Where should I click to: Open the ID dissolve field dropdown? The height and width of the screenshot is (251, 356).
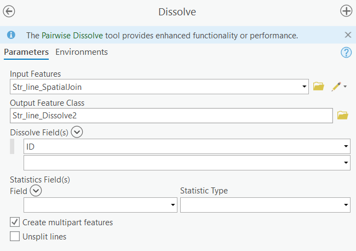(346, 146)
